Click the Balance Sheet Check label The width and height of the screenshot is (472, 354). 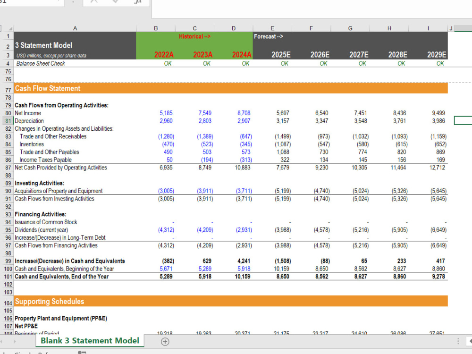click(x=41, y=64)
